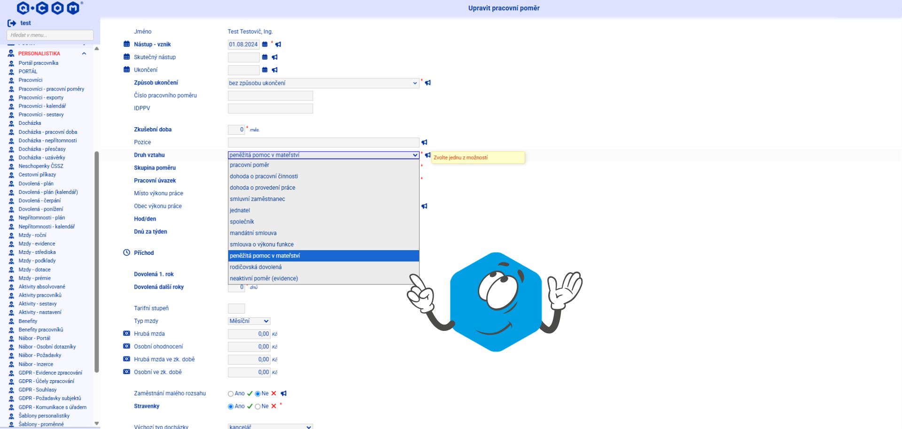
Task: Click megaphone icon beside Pozice field
Action: click(424, 142)
